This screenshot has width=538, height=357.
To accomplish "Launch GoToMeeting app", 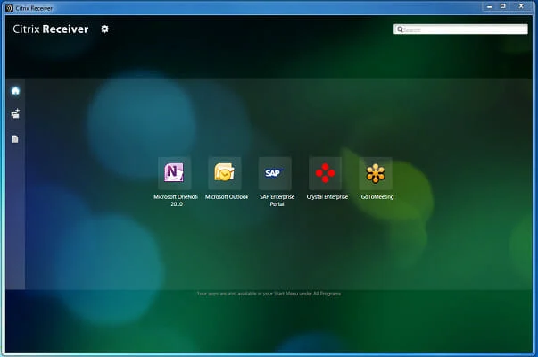I will pos(376,173).
